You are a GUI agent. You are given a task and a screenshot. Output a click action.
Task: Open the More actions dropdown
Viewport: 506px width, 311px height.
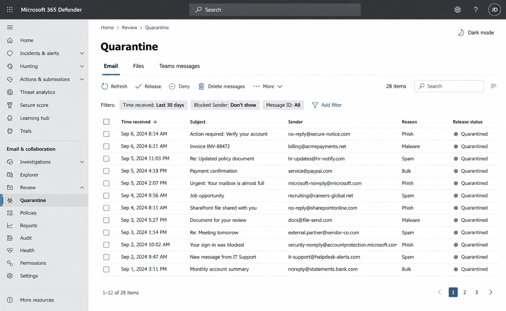(x=268, y=86)
